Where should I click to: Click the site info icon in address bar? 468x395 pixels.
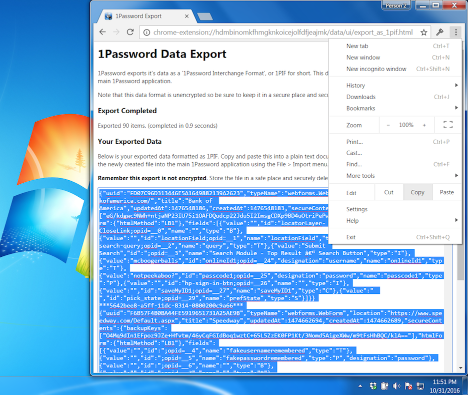tap(146, 32)
